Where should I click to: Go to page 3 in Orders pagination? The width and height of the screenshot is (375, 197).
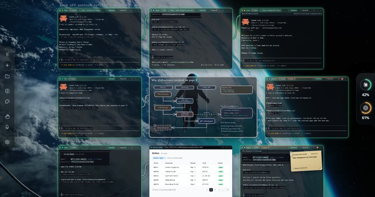point(215,190)
